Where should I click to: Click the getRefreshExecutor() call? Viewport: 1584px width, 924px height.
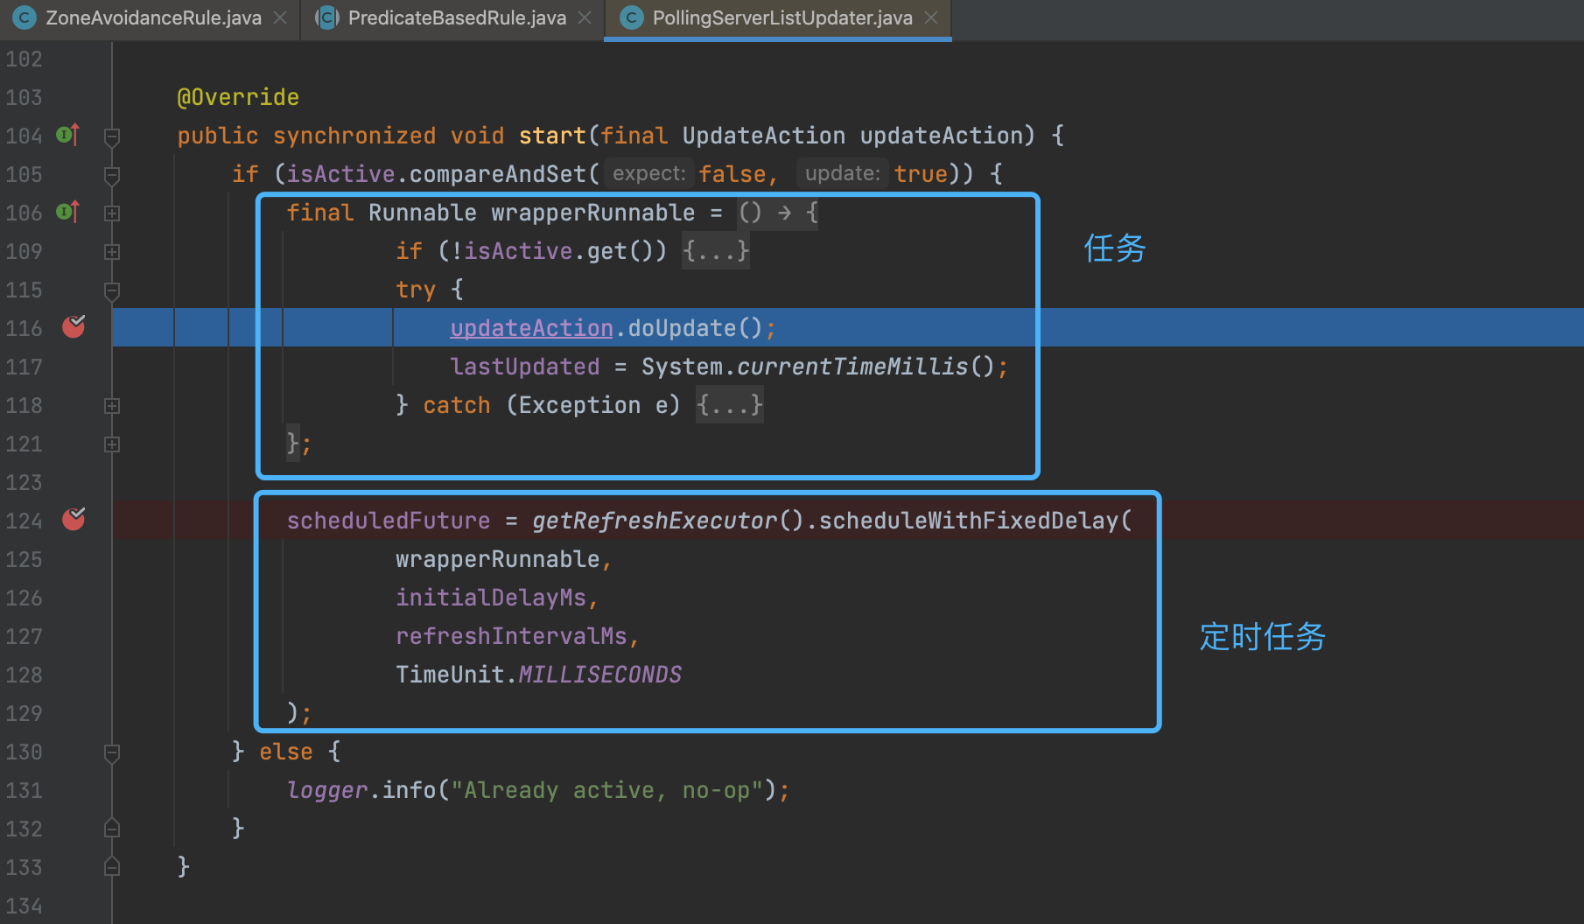(668, 521)
